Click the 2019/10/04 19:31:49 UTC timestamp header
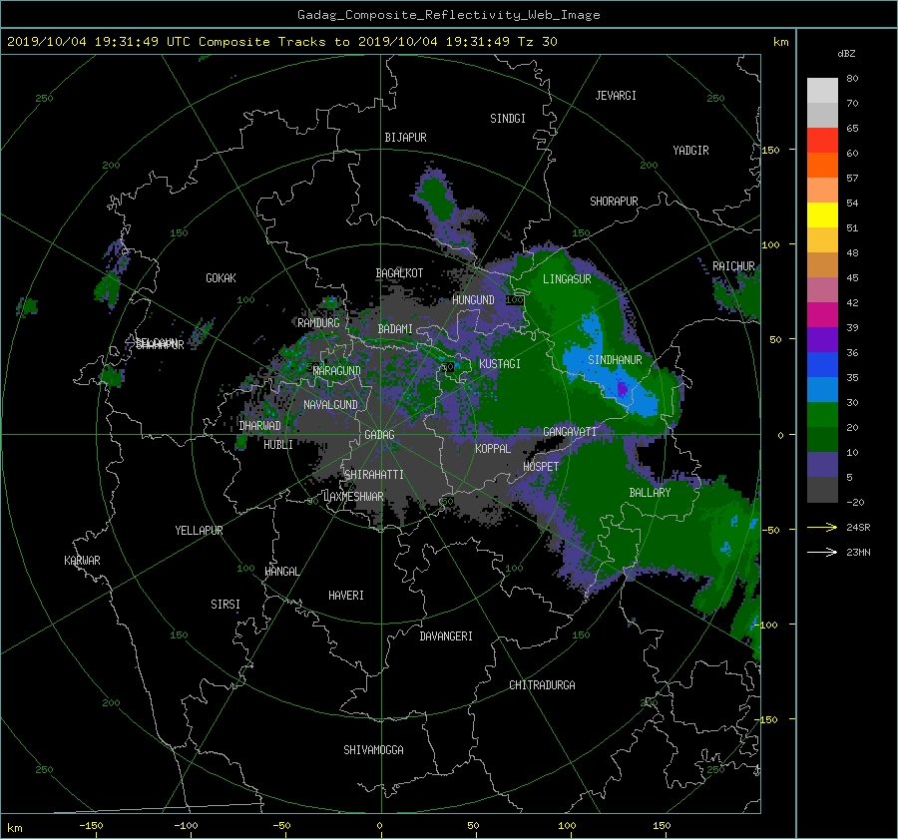 coord(99,42)
